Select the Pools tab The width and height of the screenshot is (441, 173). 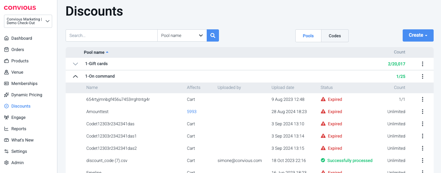[x=308, y=36]
